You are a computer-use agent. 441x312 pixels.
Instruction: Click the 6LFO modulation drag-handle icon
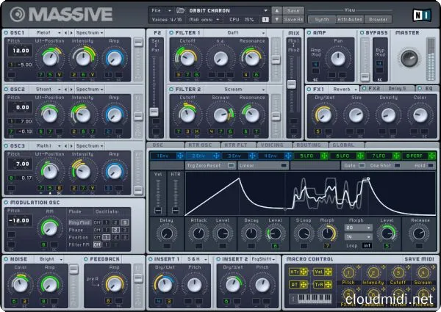click(x=360, y=156)
